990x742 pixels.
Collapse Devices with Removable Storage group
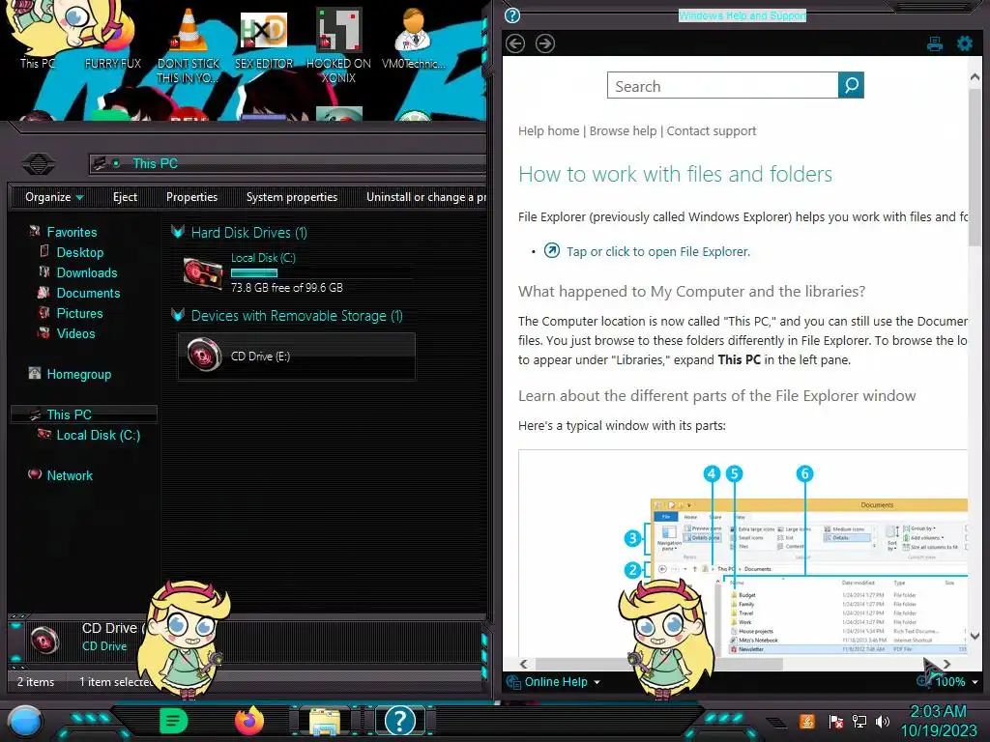coord(178,316)
